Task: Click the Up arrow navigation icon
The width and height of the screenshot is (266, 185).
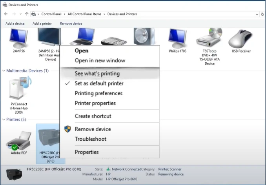Action: coord(27,14)
